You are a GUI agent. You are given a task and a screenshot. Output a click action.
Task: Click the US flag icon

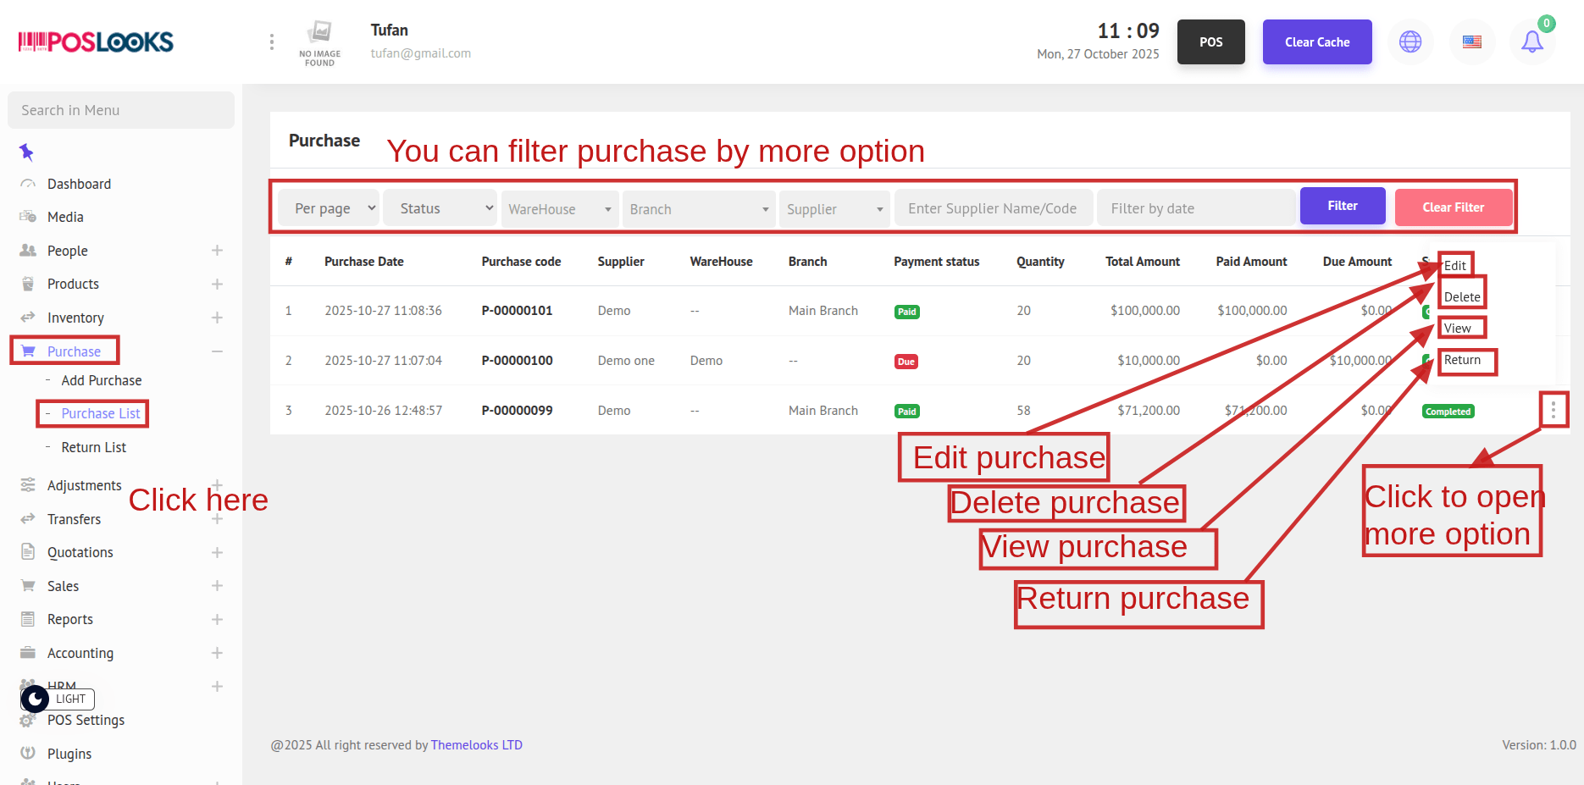tap(1471, 41)
